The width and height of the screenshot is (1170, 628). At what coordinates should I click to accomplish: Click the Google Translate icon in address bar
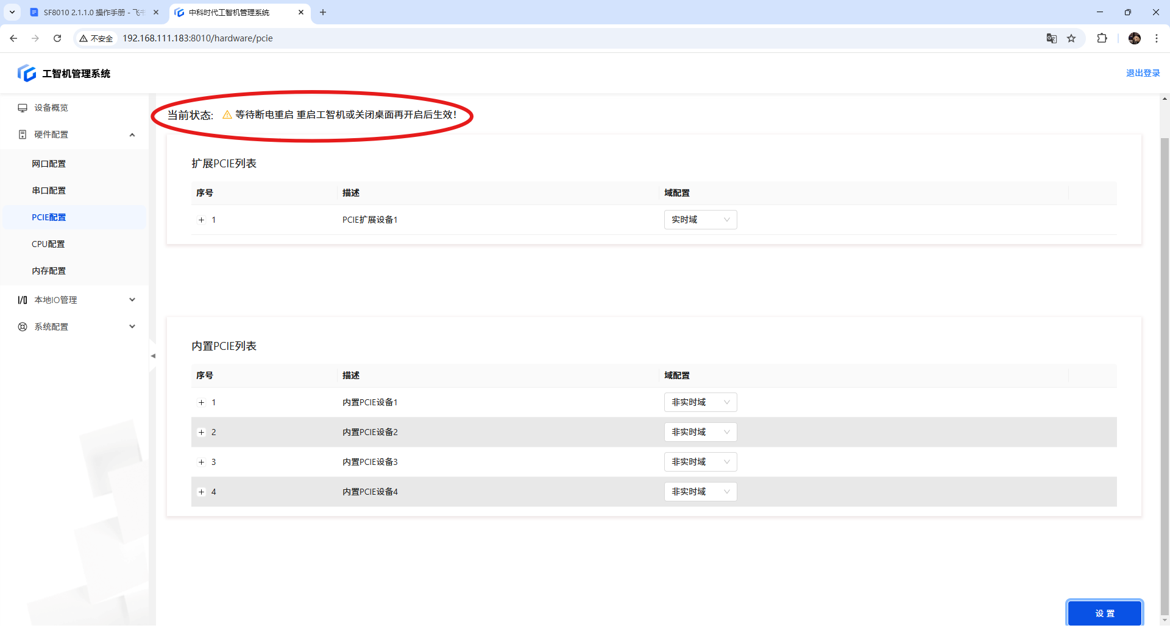[x=1051, y=38]
